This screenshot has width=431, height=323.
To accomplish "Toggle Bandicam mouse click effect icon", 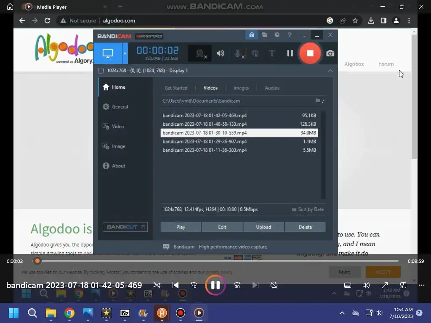I will pyautogui.click(x=255, y=53).
